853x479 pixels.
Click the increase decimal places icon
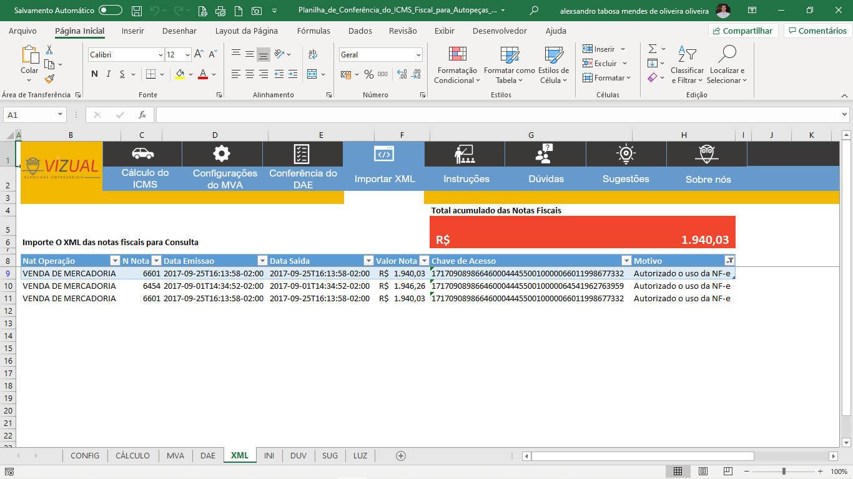click(402, 74)
